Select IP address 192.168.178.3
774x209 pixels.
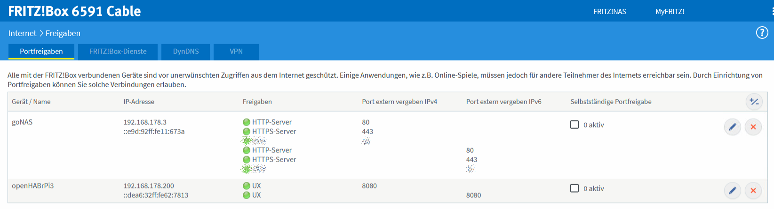point(145,122)
